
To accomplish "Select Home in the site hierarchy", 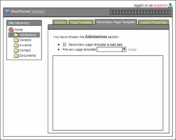I will [x=19, y=30].
